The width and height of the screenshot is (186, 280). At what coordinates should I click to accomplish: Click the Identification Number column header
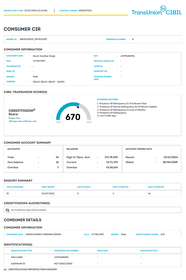[66, 251]
